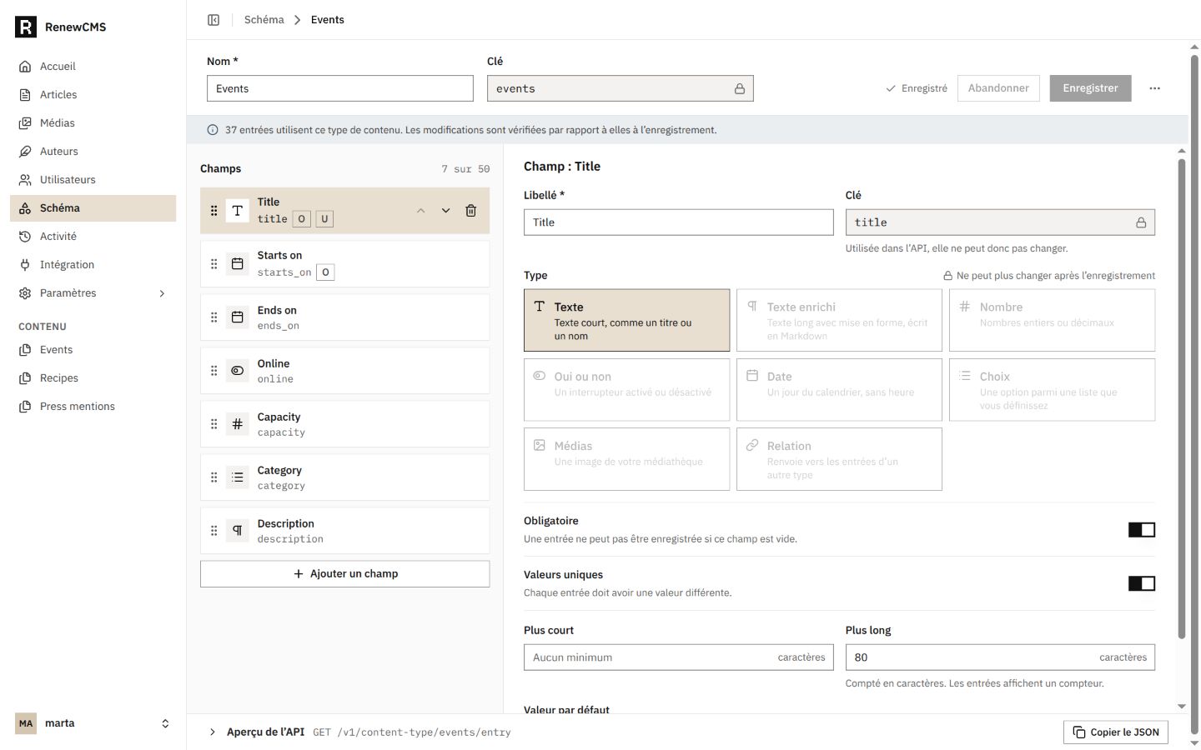Select the Oui ou non field type
This screenshot has width=1201, height=750.
click(626, 390)
